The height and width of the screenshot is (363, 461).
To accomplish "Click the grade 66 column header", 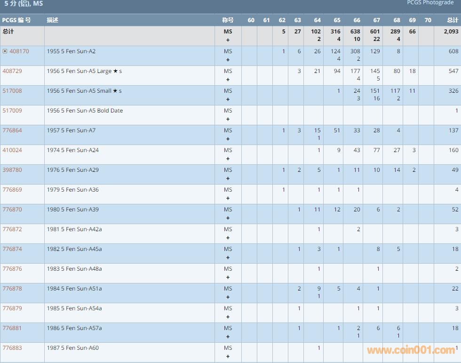I will [x=357, y=20].
